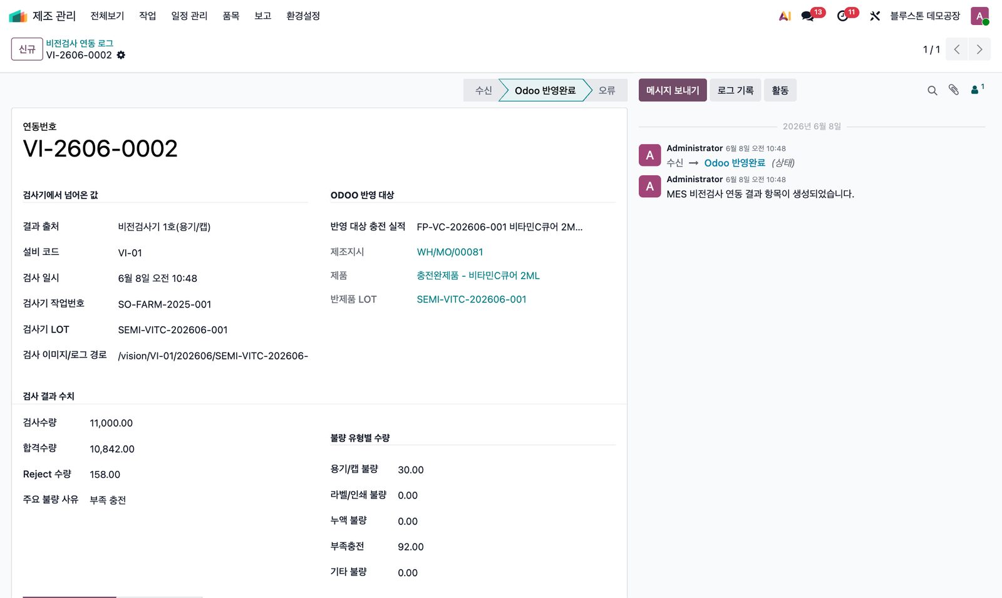
Task: Open the 품목 menu
Action: 231,16
